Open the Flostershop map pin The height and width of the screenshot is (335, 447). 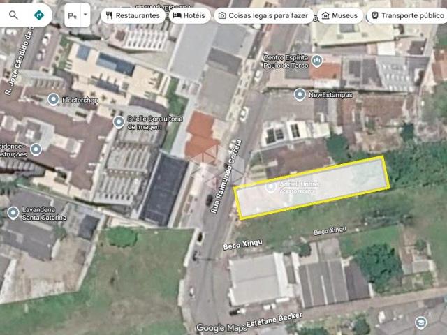click(53, 99)
